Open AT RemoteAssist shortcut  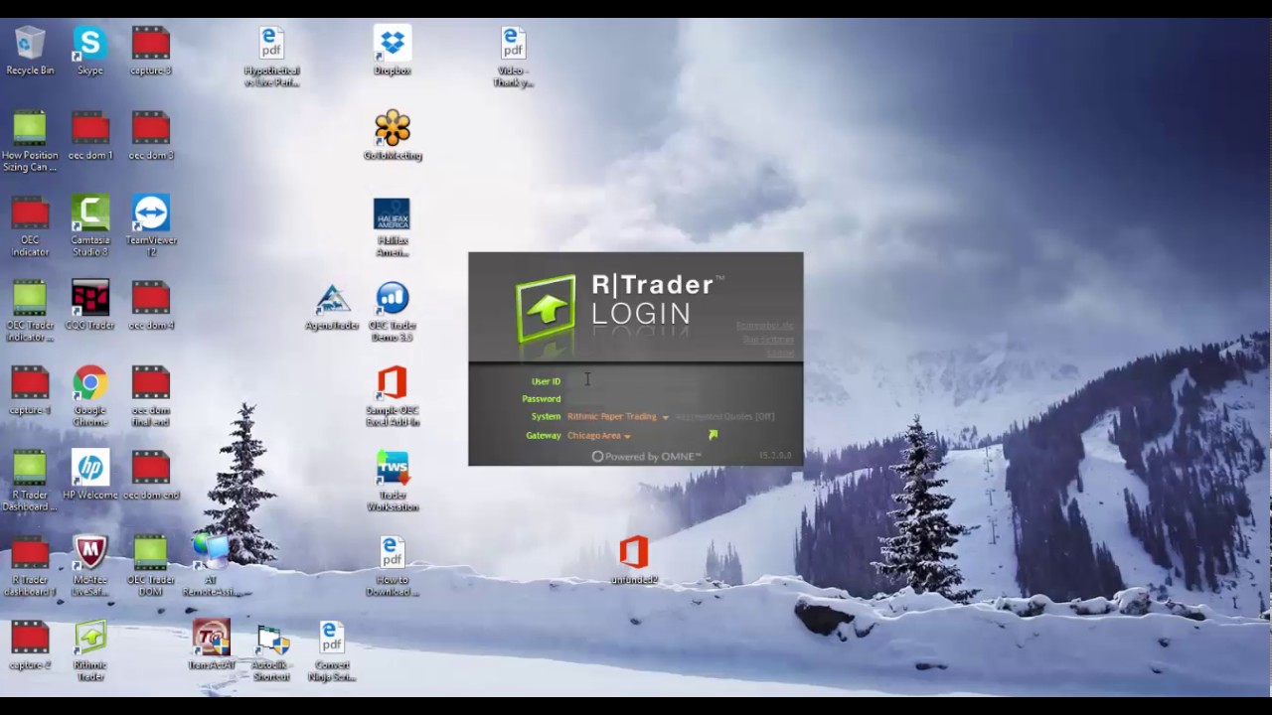[211, 567]
